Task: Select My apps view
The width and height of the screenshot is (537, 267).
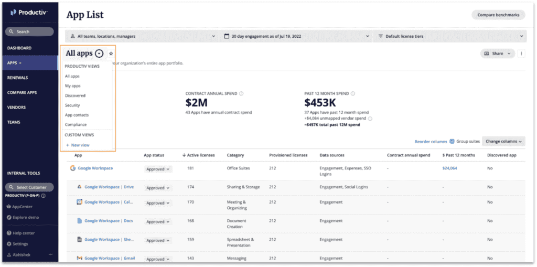Action: click(73, 86)
